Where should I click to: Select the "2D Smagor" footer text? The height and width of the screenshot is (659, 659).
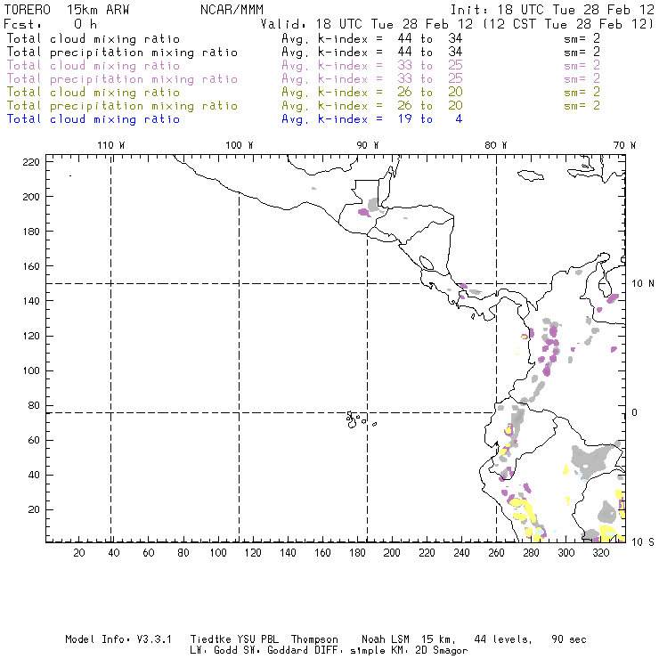click(x=441, y=651)
